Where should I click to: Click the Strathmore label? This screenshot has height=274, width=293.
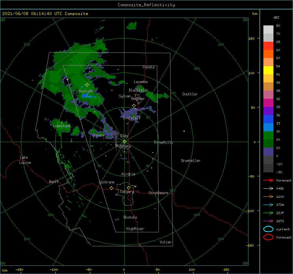pyautogui.click(x=158, y=193)
